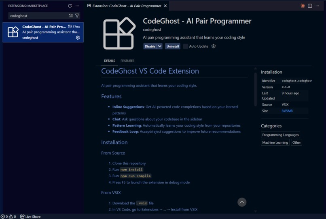Viewport: 326px width, 219px height.
Task: Open editor more actions menu
Action: coord(317,6)
